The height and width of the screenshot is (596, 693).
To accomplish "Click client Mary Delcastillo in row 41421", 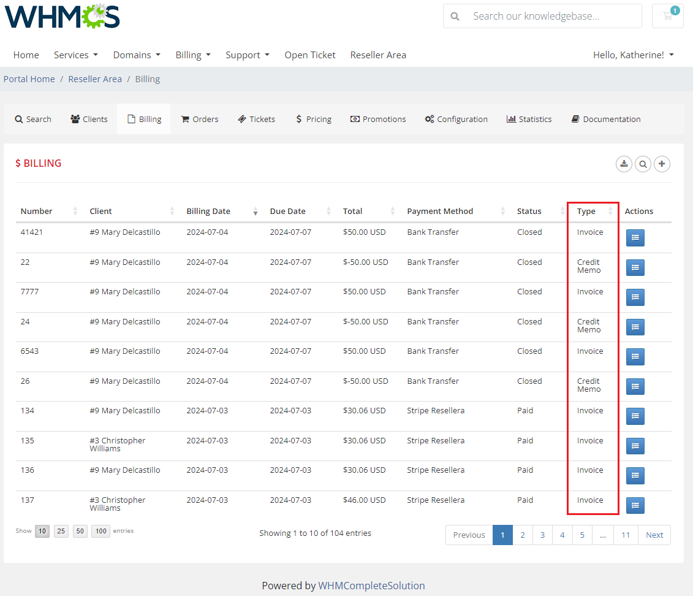I will [x=124, y=232].
